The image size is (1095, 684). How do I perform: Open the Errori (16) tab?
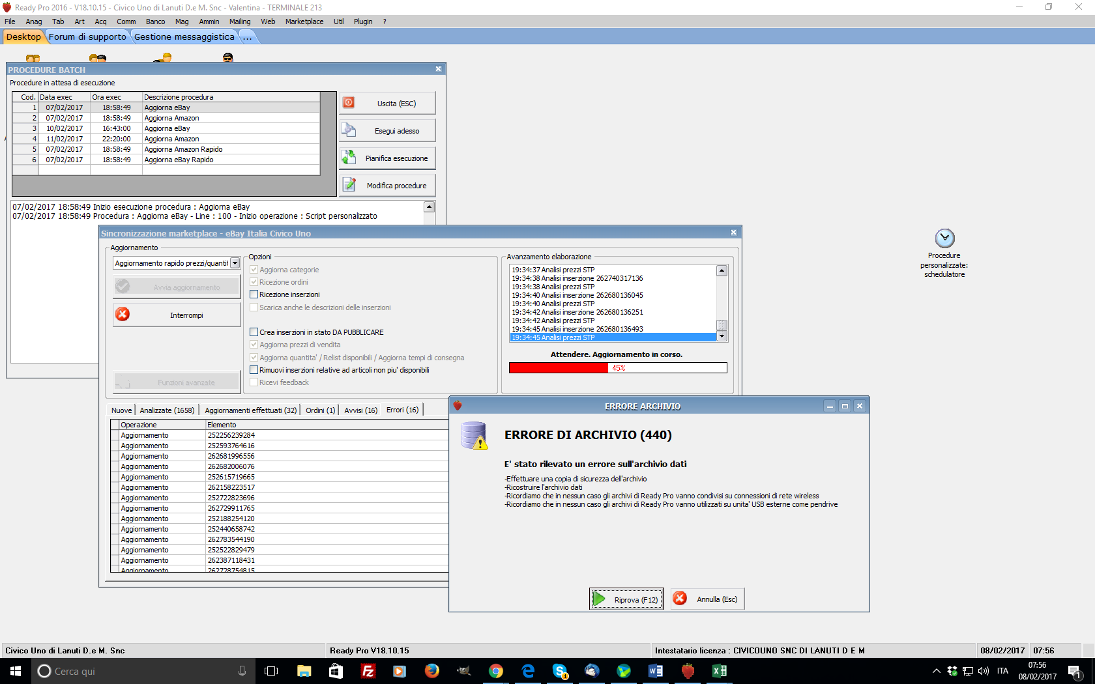(402, 410)
